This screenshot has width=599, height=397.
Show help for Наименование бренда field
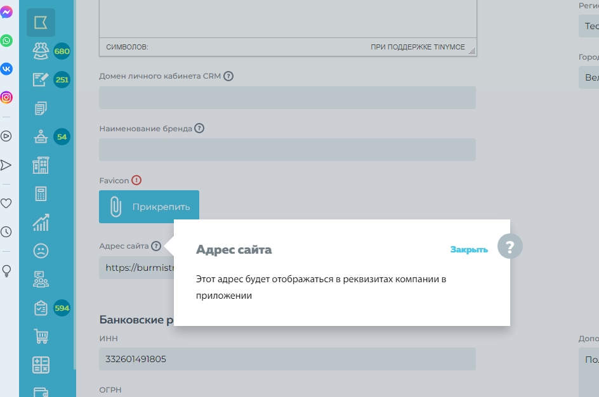pyautogui.click(x=199, y=128)
